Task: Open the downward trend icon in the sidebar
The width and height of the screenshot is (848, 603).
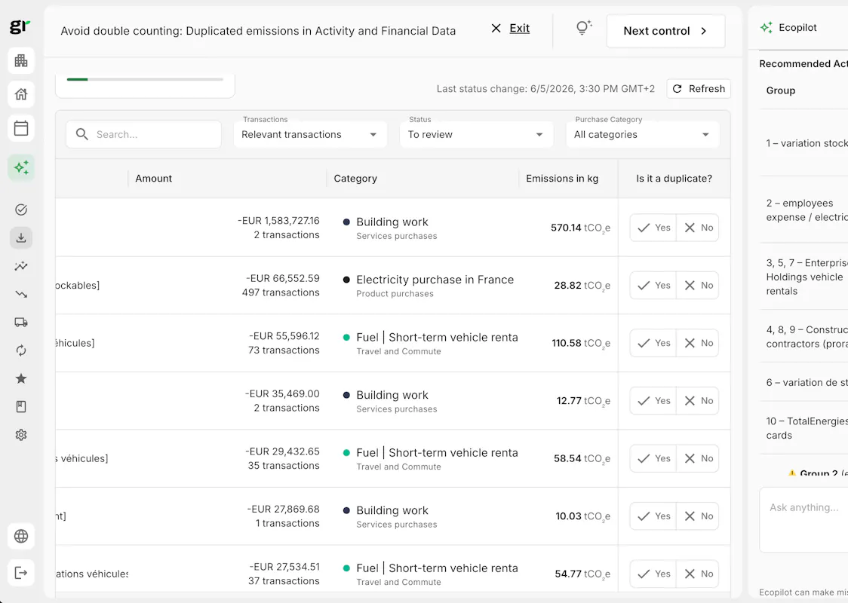Action: pyautogui.click(x=21, y=294)
